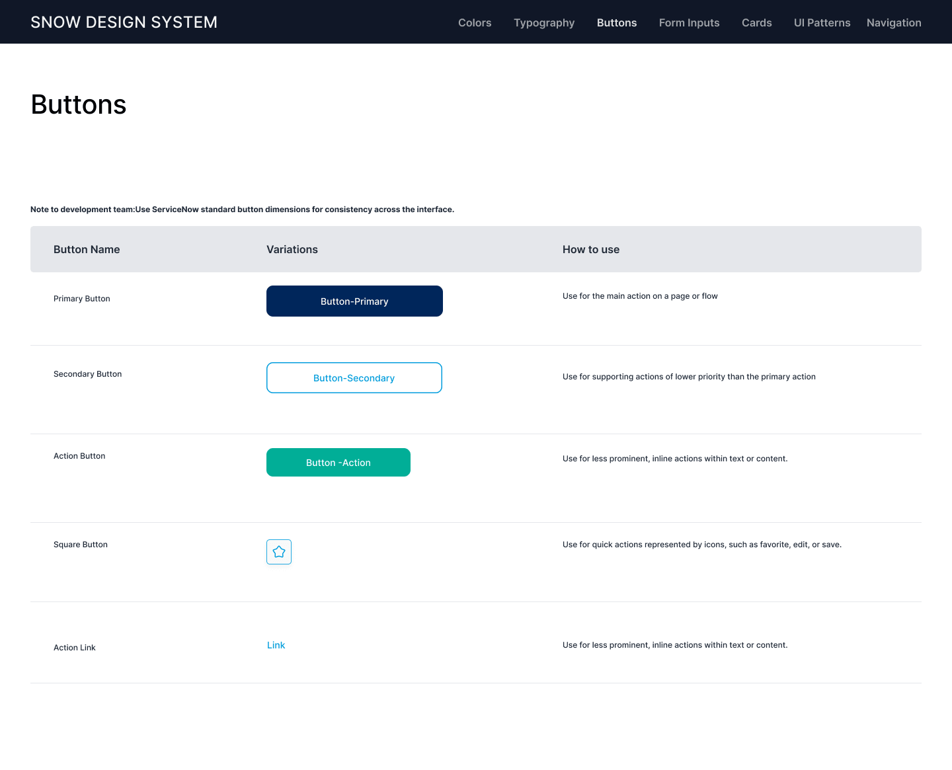Click the How to use column header

590,249
